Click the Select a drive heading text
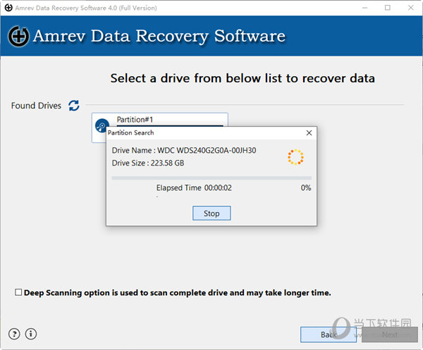 (x=243, y=78)
